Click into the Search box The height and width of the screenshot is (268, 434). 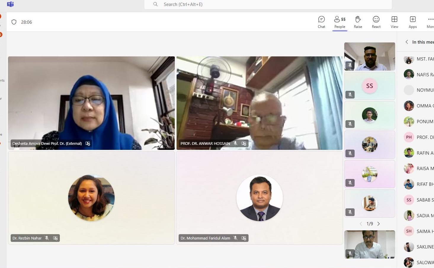(x=267, y=4)
